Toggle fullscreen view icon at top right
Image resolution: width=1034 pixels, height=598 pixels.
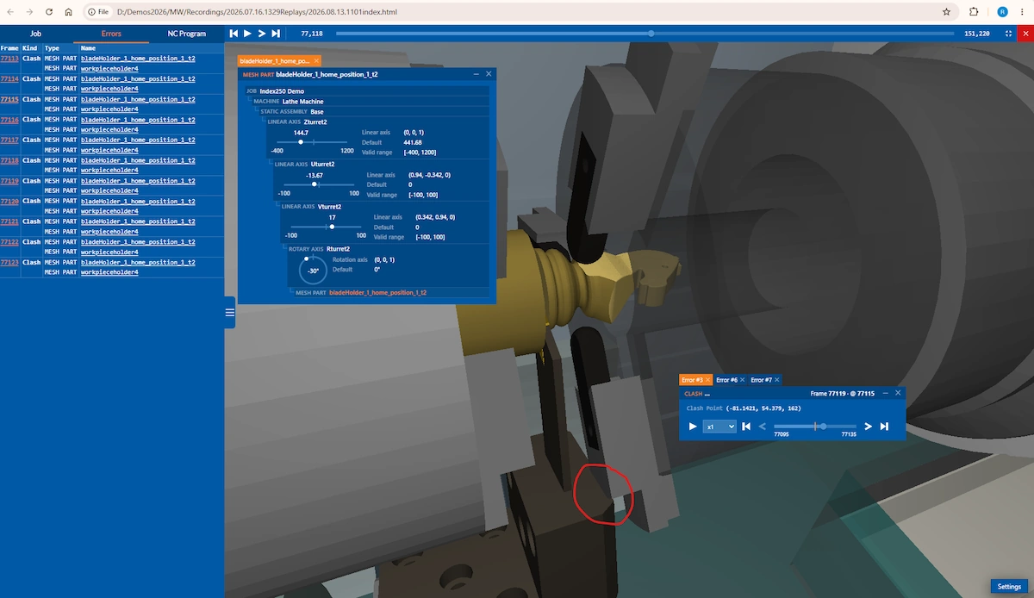click(1008, 34)
